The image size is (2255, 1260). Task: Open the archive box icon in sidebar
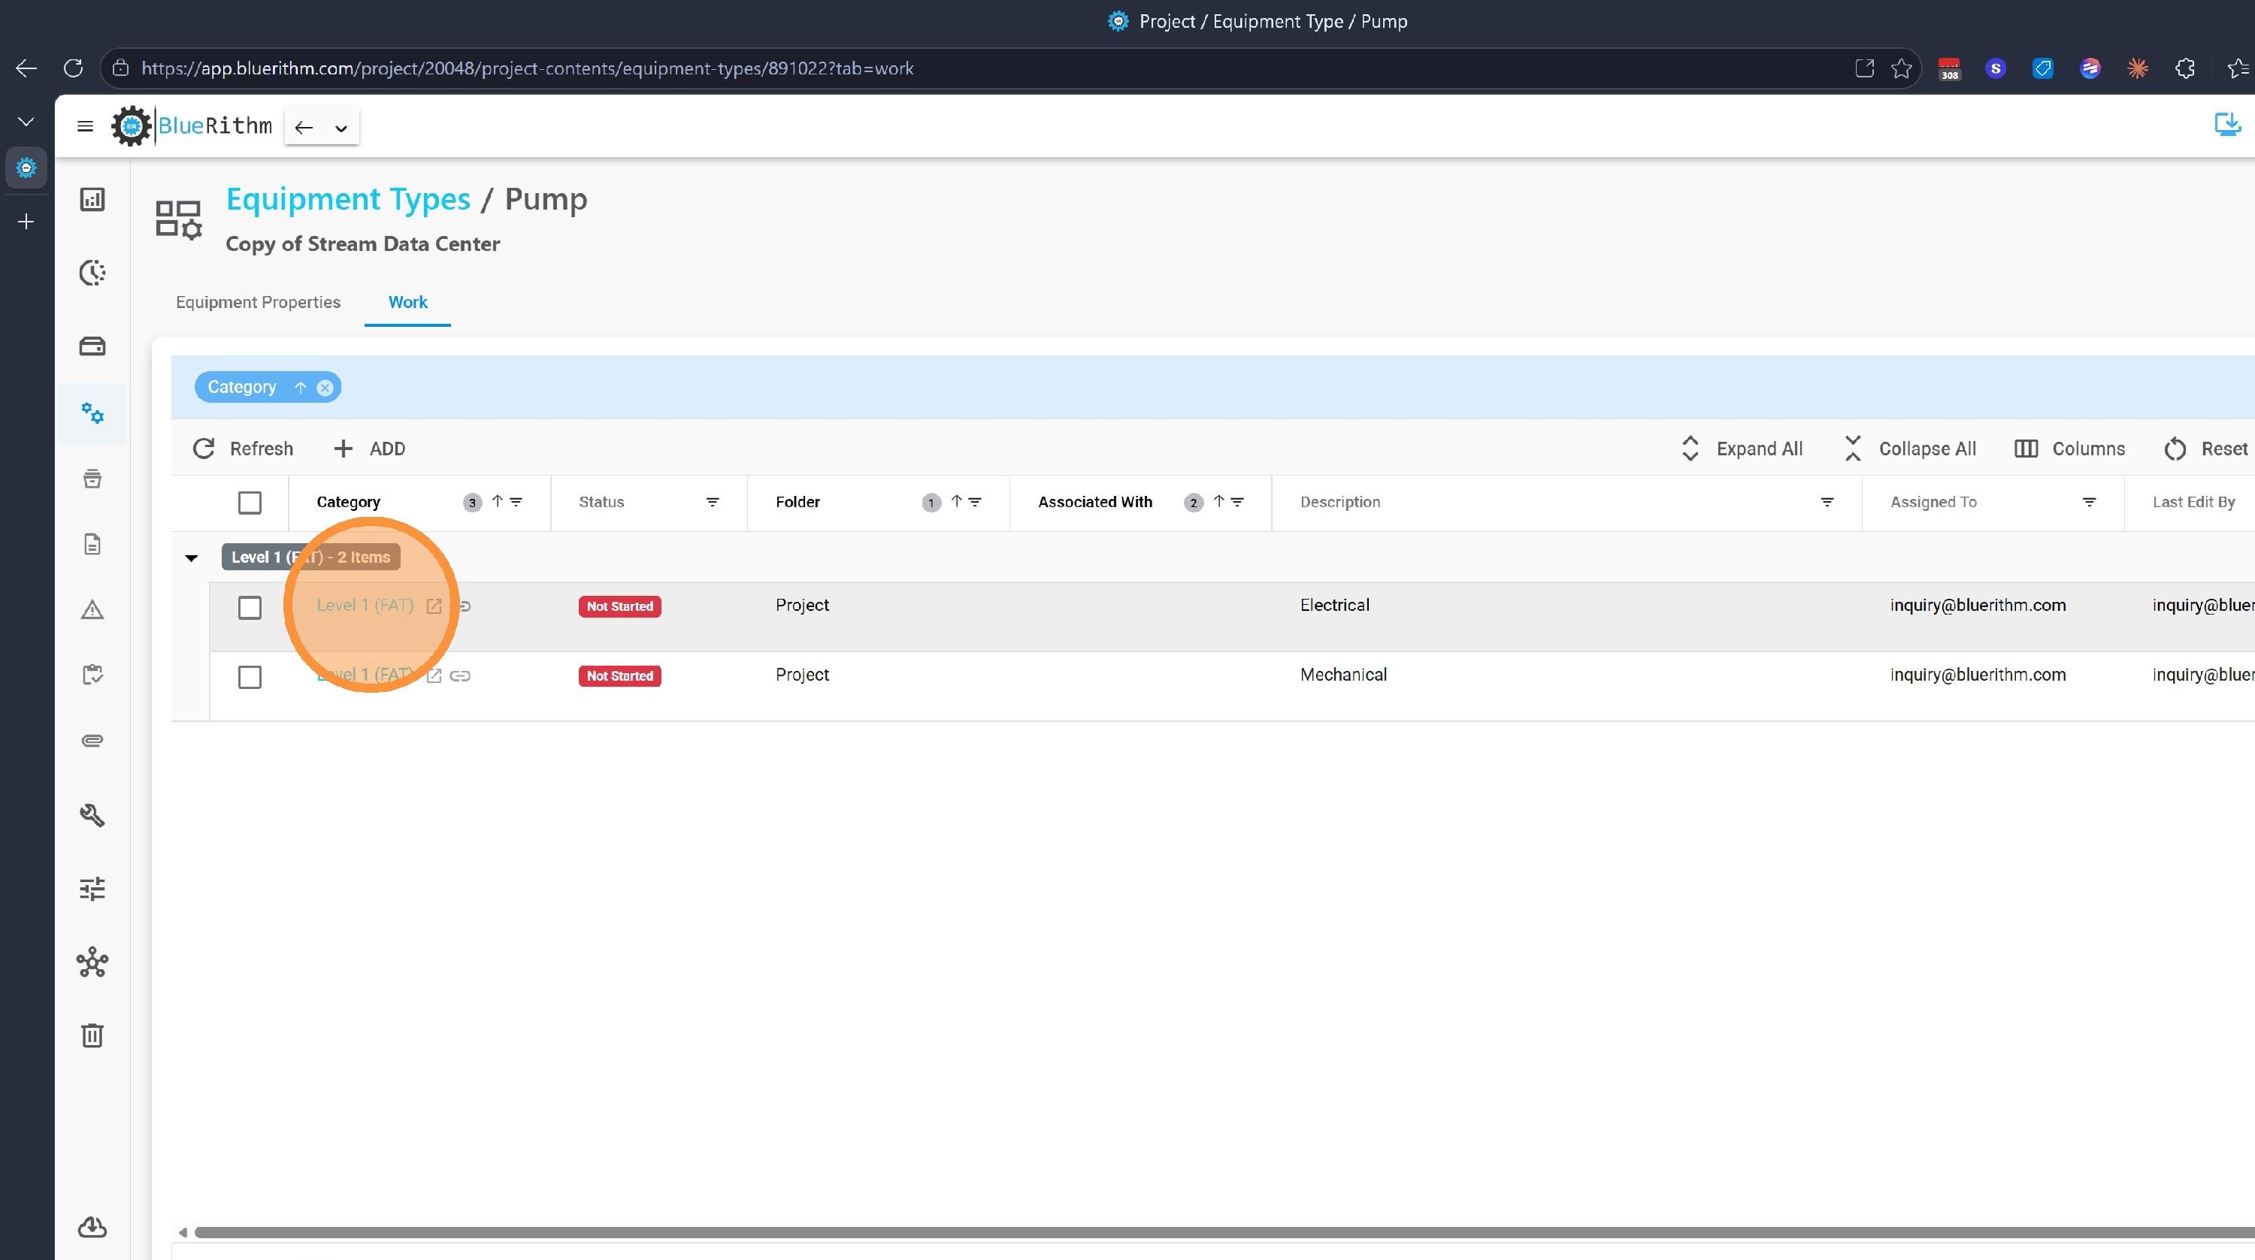pyautogui.click(x=92, y=479)
